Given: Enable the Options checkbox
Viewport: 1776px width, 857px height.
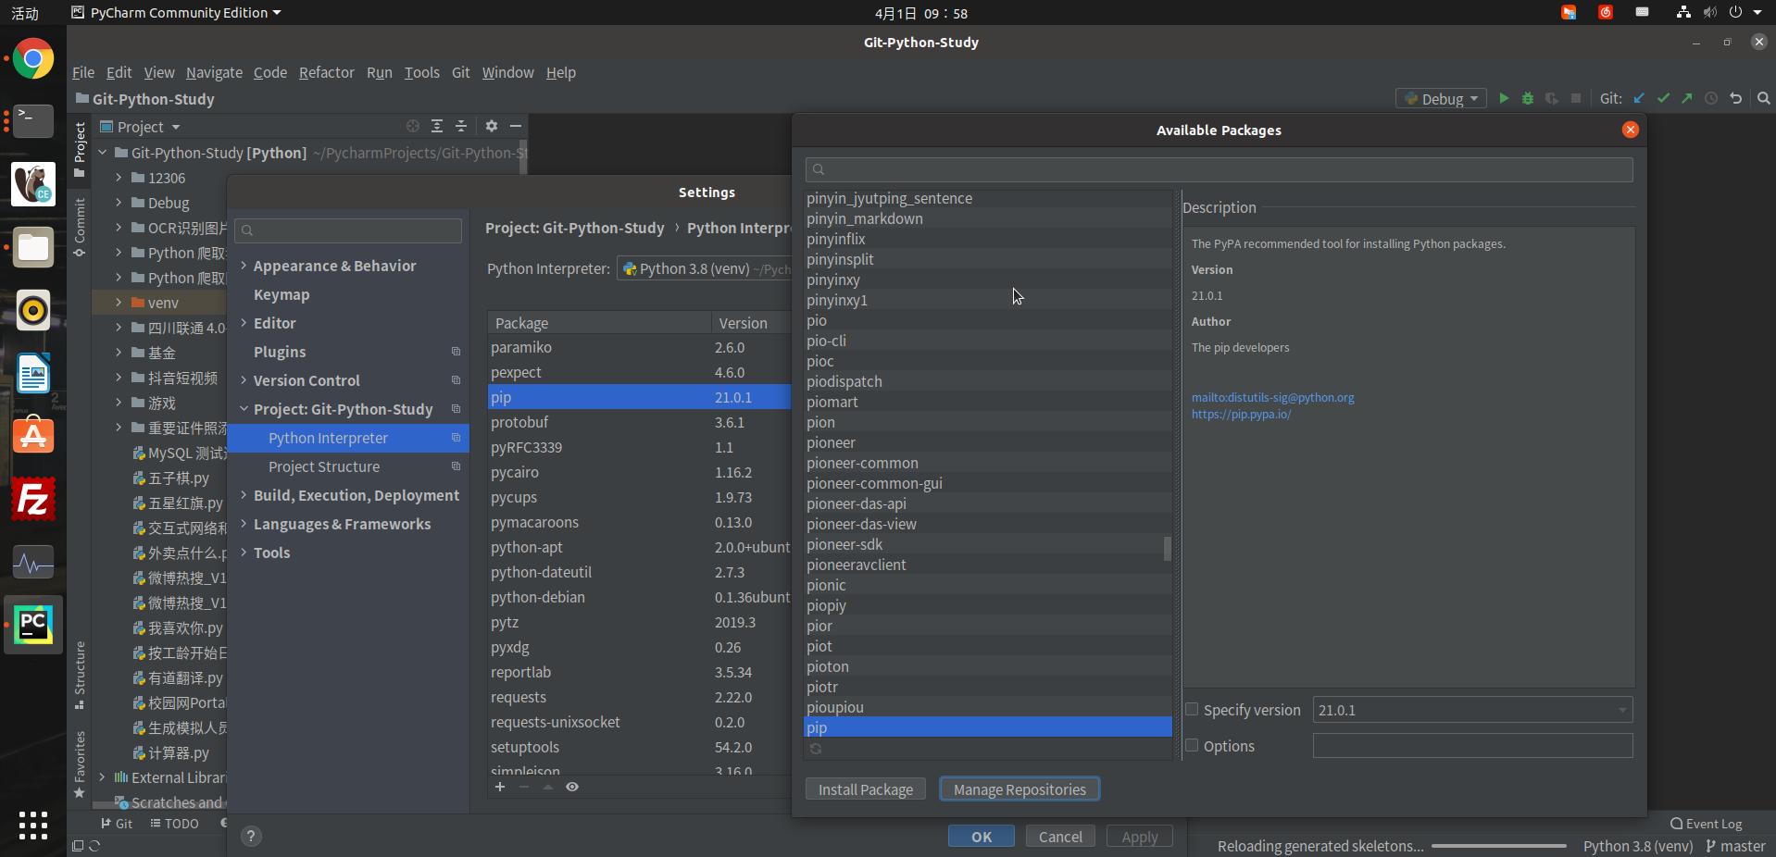Looking at the screenshot, I should click(x=1192, y=745).
